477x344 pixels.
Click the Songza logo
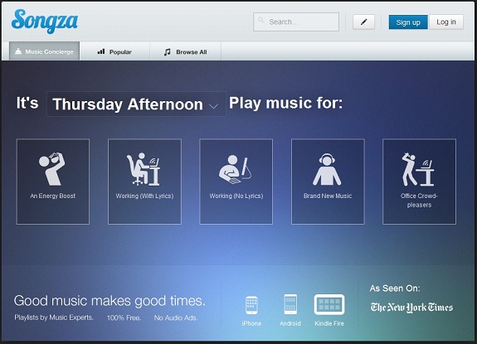(x=45, y=21)
